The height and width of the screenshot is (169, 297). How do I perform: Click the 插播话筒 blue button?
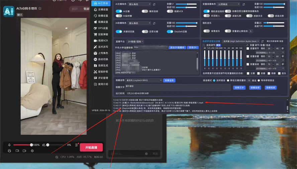pos(169,80)
